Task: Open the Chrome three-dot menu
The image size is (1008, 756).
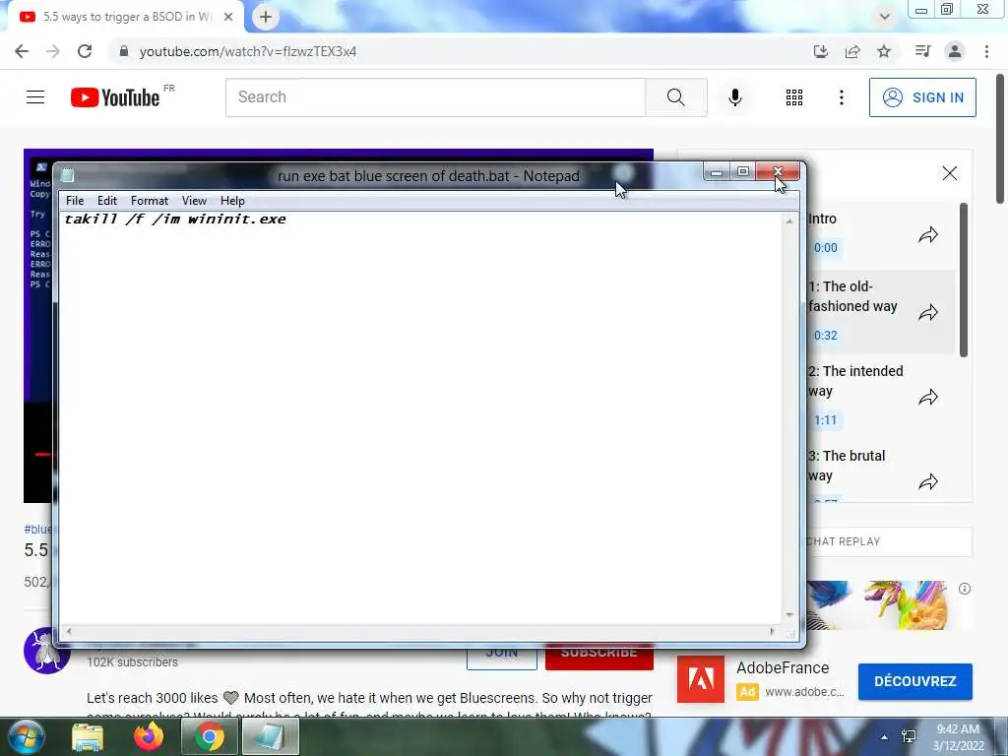Action: point(986,51)
